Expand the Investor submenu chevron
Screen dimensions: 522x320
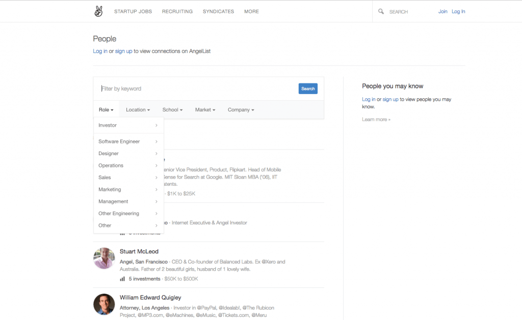tap(157, 125)
